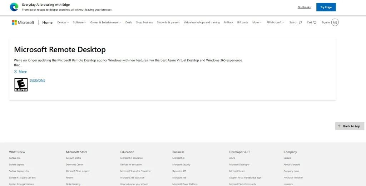This screenshot has width=366, height=186.
Task: Dismiss banner with No thanks
Action: click(x=304, y=7)
